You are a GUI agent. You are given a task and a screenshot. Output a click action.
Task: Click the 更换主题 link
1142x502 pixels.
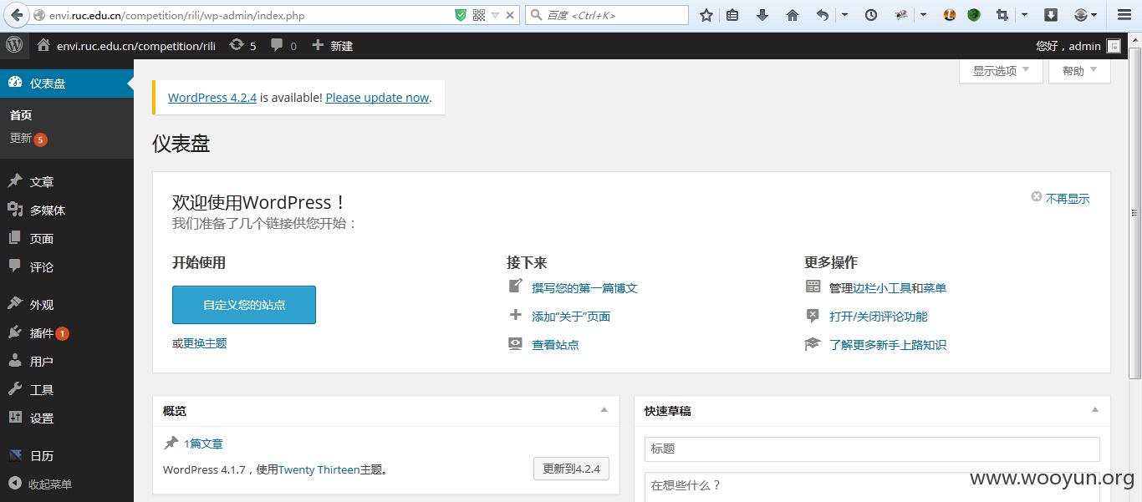click(205, 343)
